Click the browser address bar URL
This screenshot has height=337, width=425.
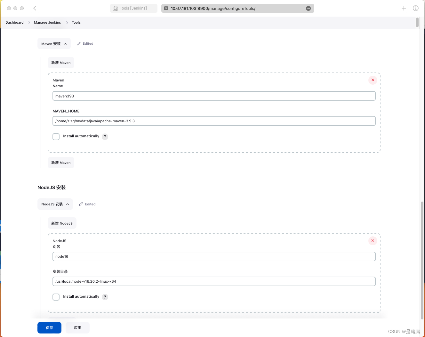(213, 9)
